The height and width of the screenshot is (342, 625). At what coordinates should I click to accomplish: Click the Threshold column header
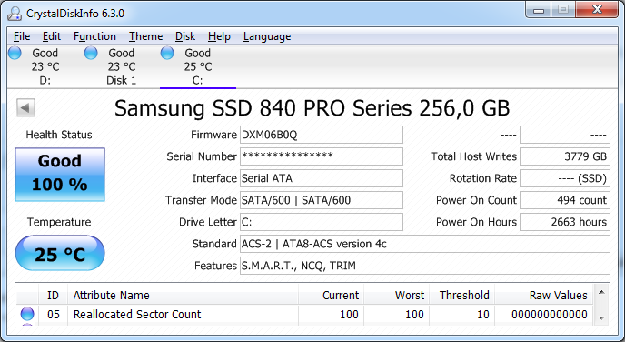pos(462,295)
